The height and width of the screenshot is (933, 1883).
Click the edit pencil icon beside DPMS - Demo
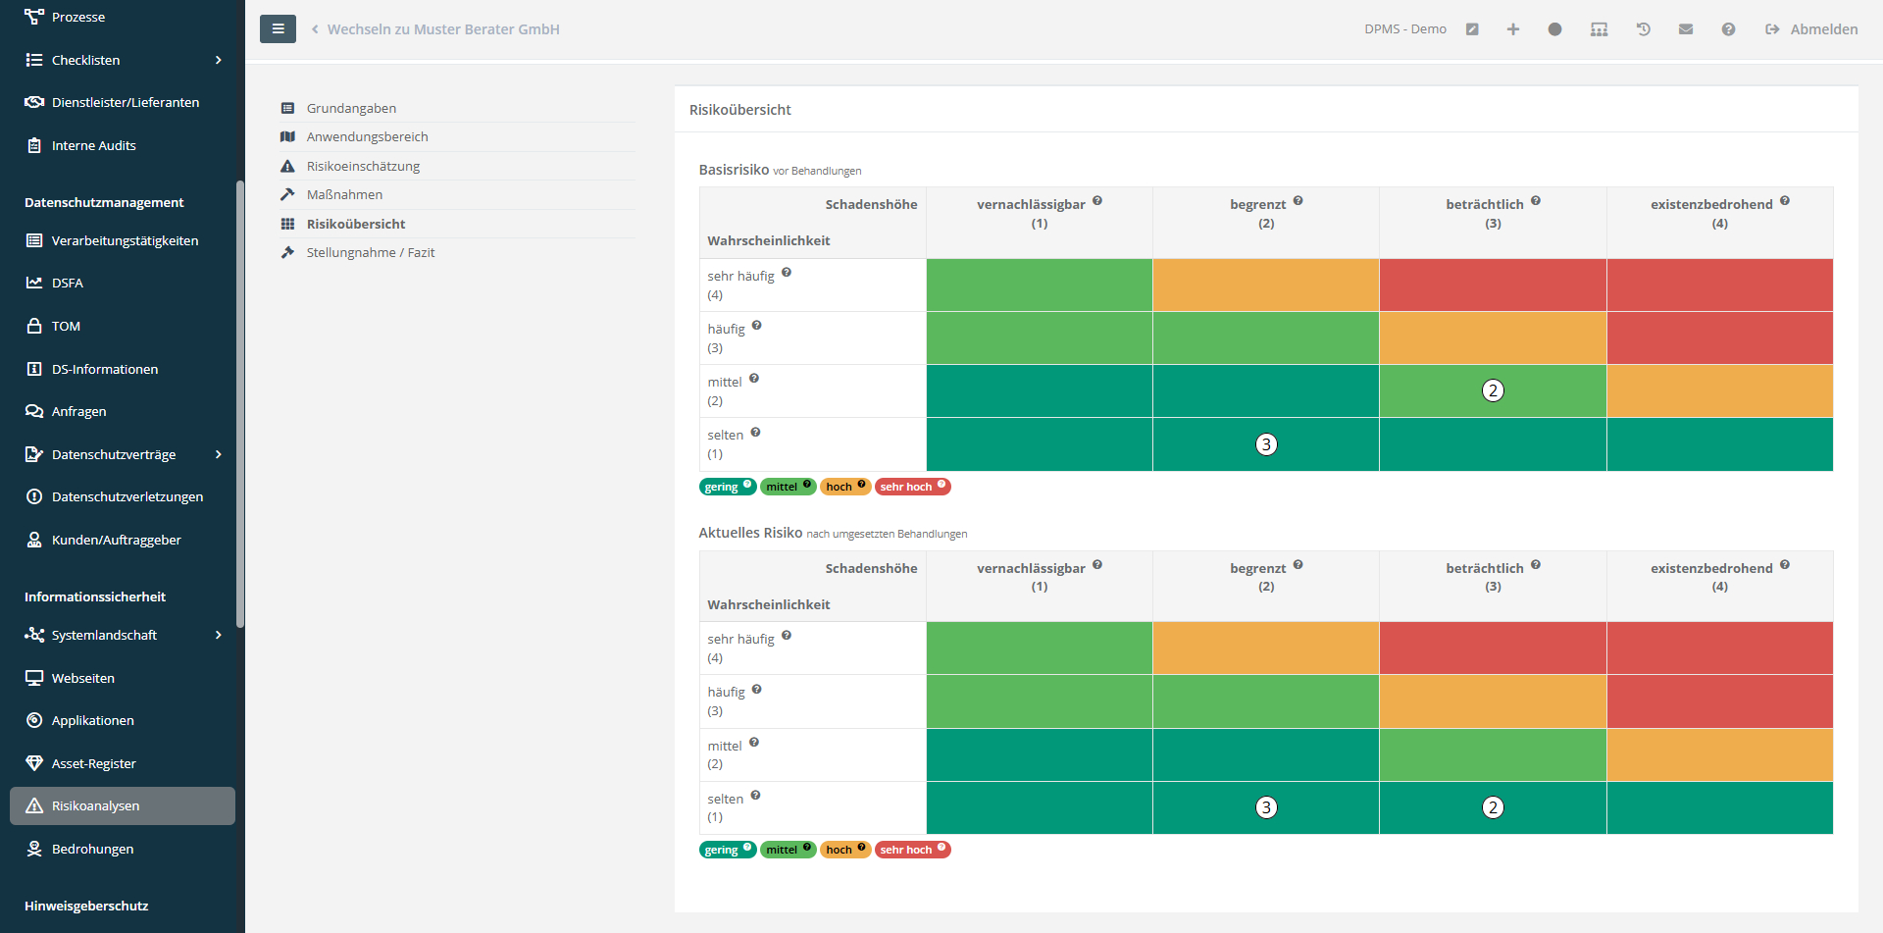pos(1471,29)
